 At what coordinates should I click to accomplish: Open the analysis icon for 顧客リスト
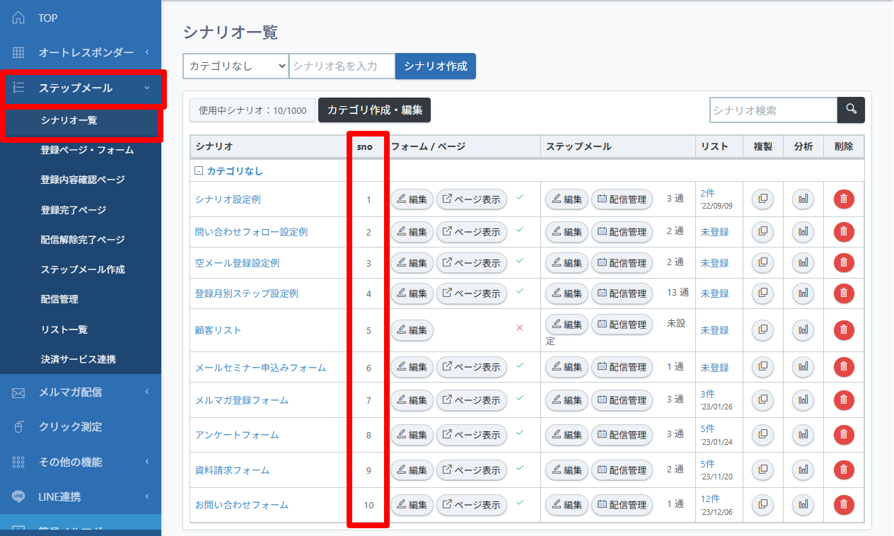pos(803,330)
